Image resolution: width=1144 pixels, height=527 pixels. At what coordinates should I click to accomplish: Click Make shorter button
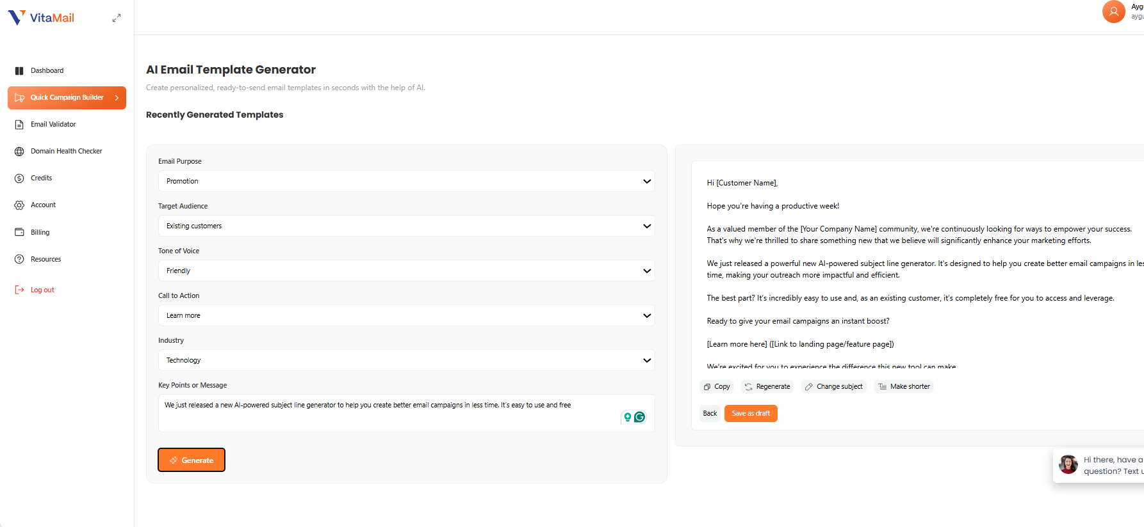pyautogui.click(x=904, y=386)
